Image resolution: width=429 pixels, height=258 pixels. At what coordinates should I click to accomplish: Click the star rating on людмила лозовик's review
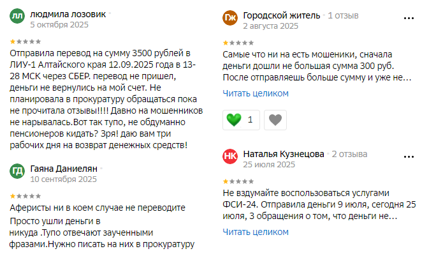23,41
